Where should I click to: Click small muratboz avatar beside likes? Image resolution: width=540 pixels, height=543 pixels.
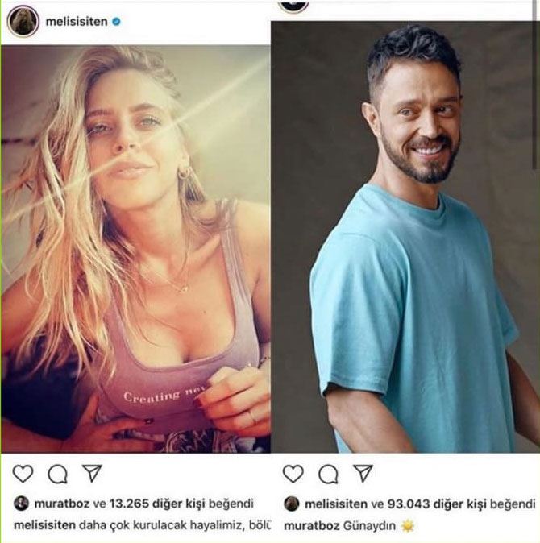[21, 504]
